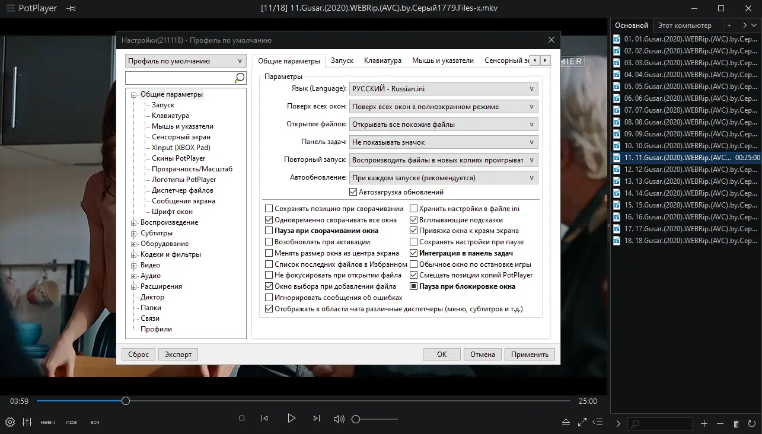Click the volume slider handle
The width and height of the screenshot is (762, 434).
pyautogui.click(x=356, y=419)
